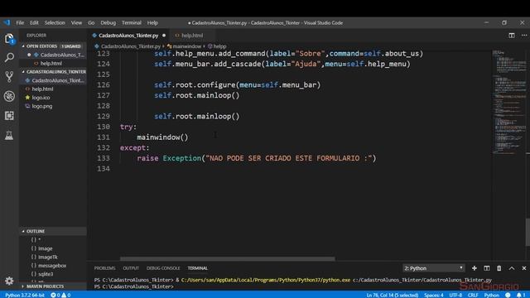
Task: Open the Debug view in activity bar
Action: (x=9, y=96)
